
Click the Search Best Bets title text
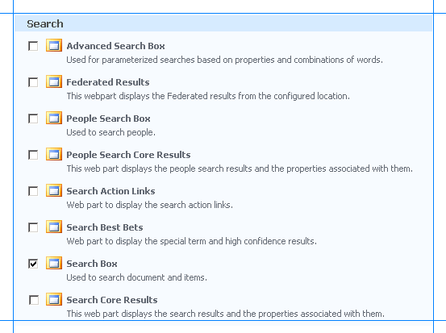(x=105, y=227)
